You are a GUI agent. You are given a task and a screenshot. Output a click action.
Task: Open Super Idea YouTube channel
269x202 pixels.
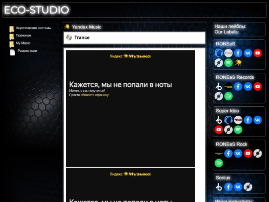(x=219, y=130)
